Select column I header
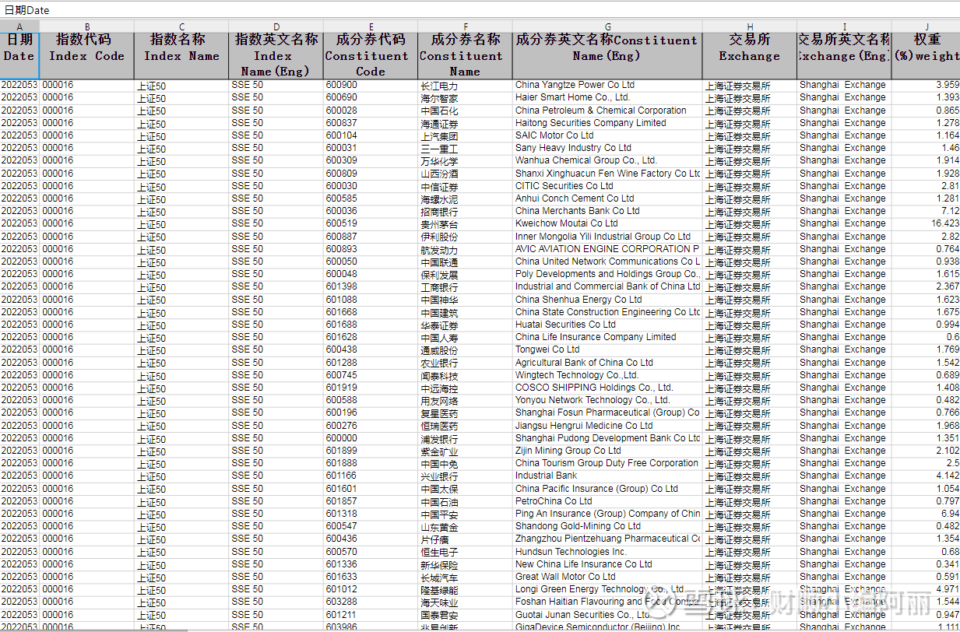 point(844,26)
